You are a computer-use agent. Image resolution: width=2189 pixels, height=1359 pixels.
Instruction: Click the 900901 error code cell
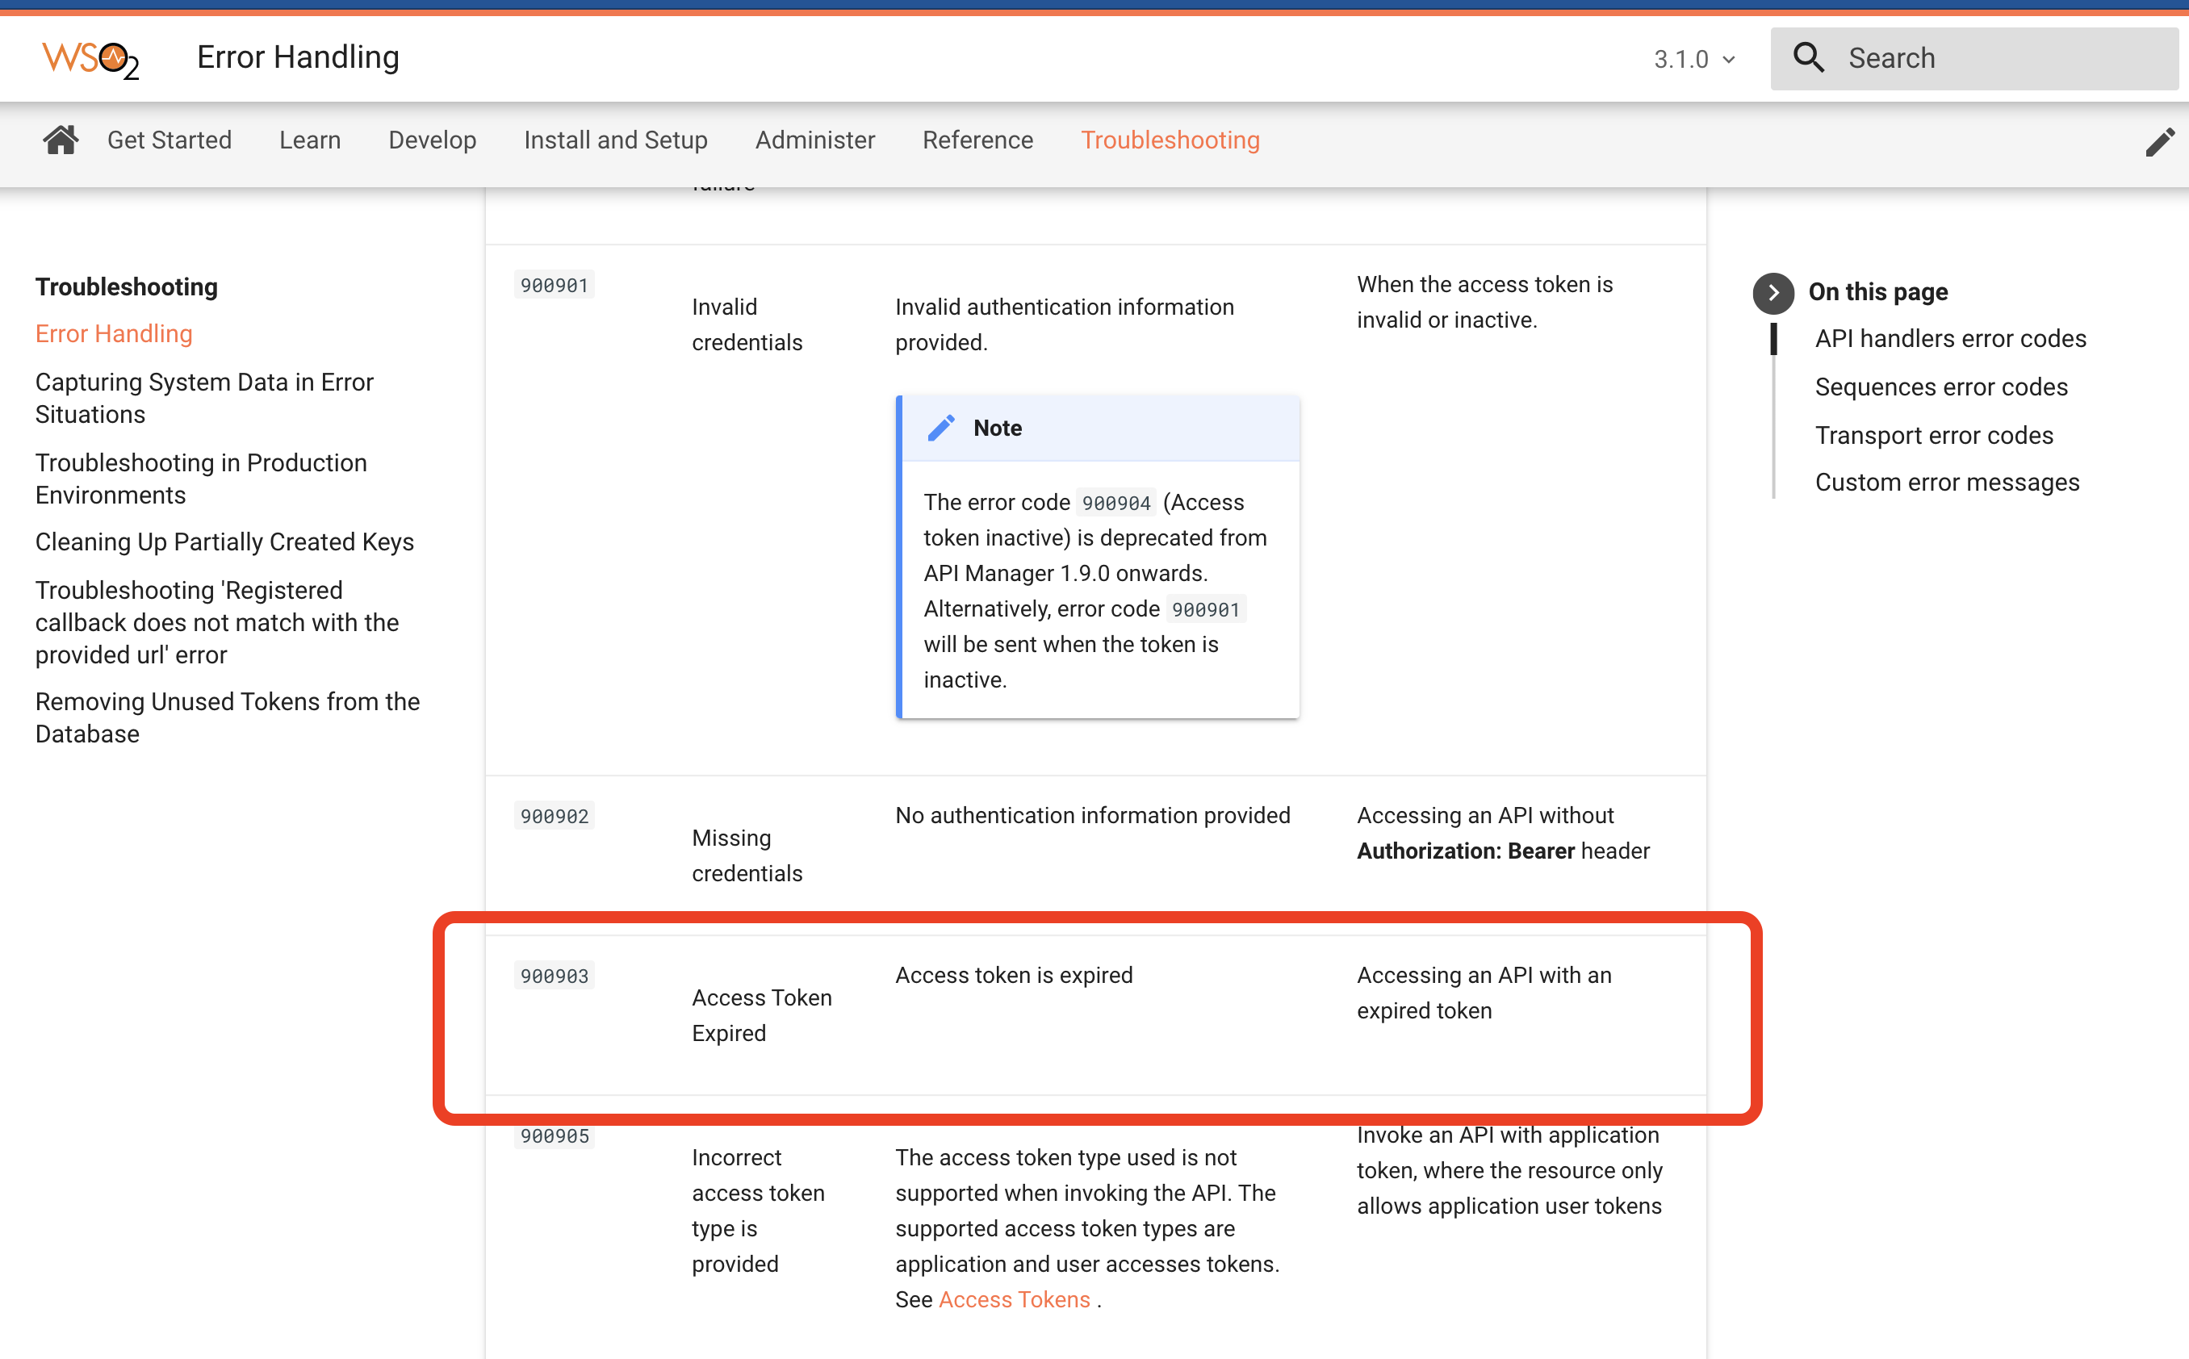[x=554, y=285]
